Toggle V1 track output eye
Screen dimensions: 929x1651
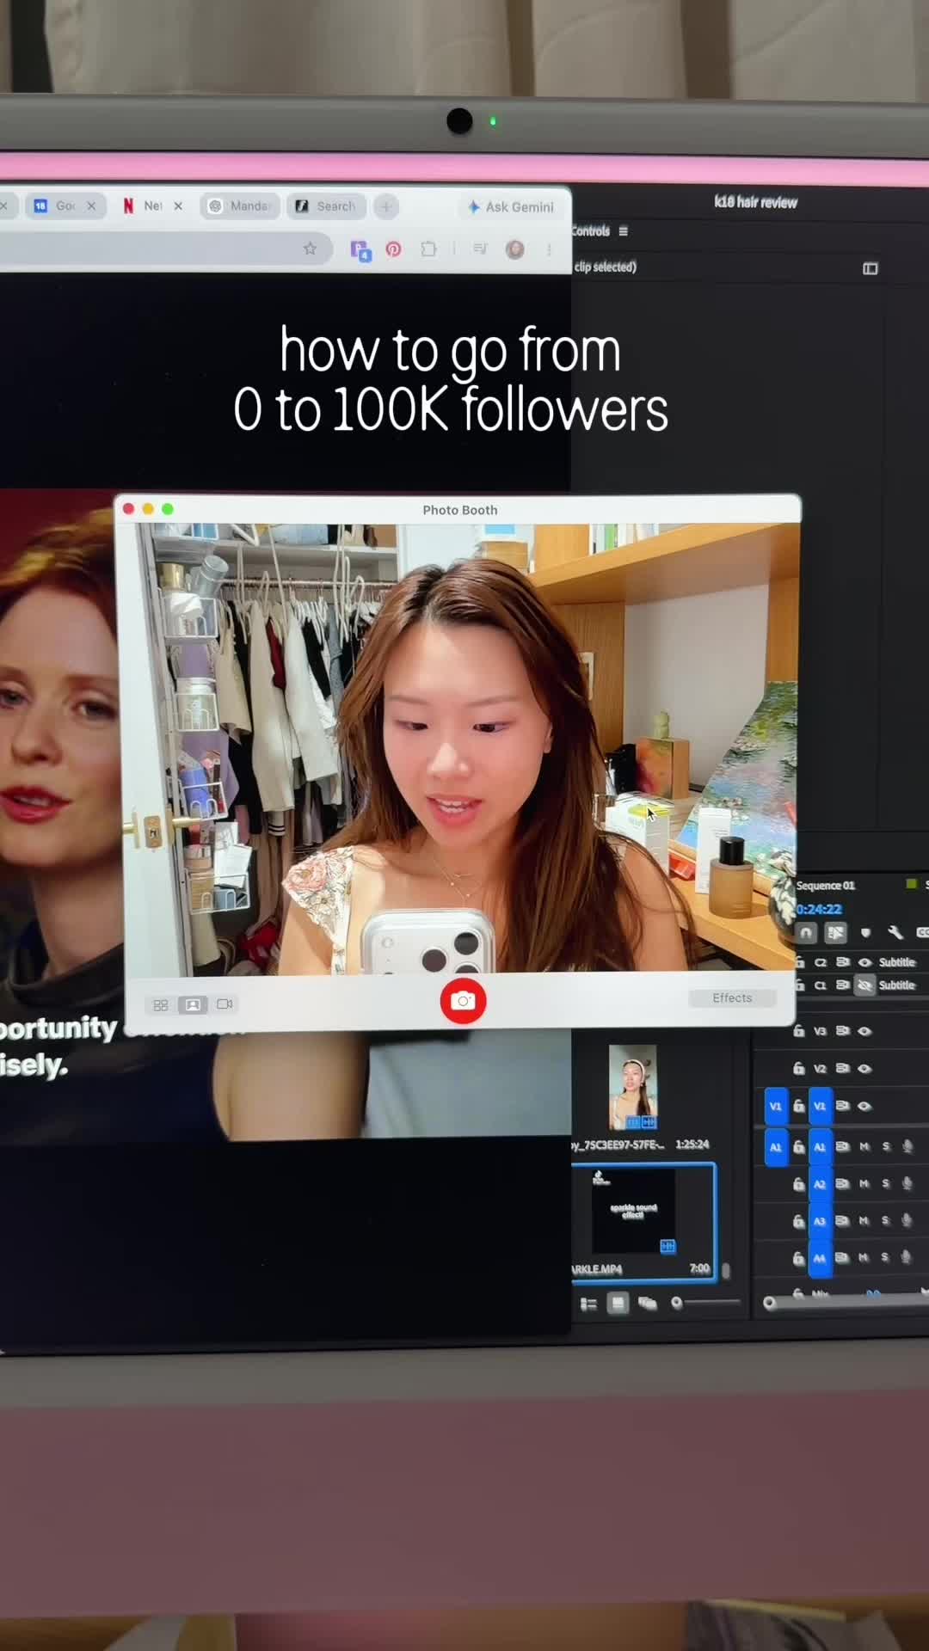coord(864,1106)
